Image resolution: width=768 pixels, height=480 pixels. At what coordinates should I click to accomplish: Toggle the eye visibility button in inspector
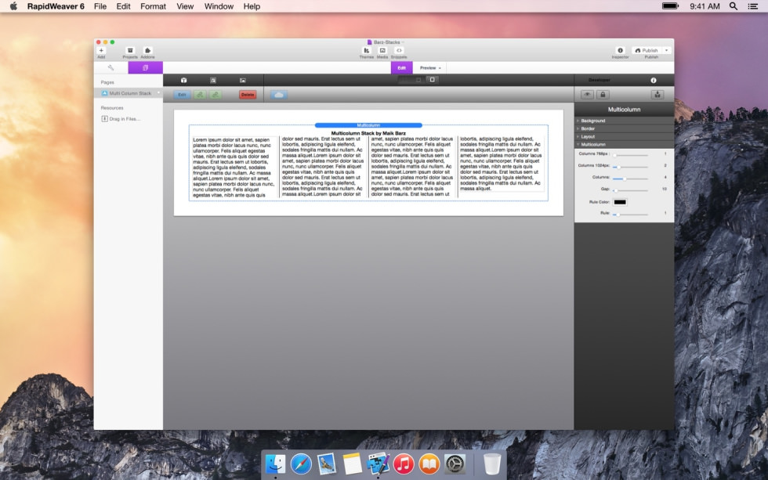tap(587, 95)
